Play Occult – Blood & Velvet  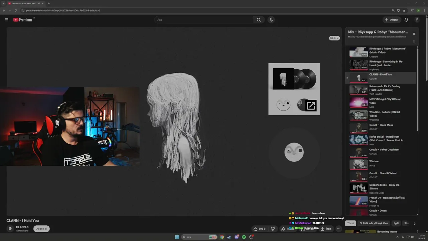click(x=381, y=176)
